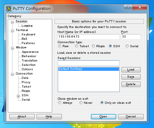Open the Logging category
This screenshot has width=154, height=128.
[27, 26]
